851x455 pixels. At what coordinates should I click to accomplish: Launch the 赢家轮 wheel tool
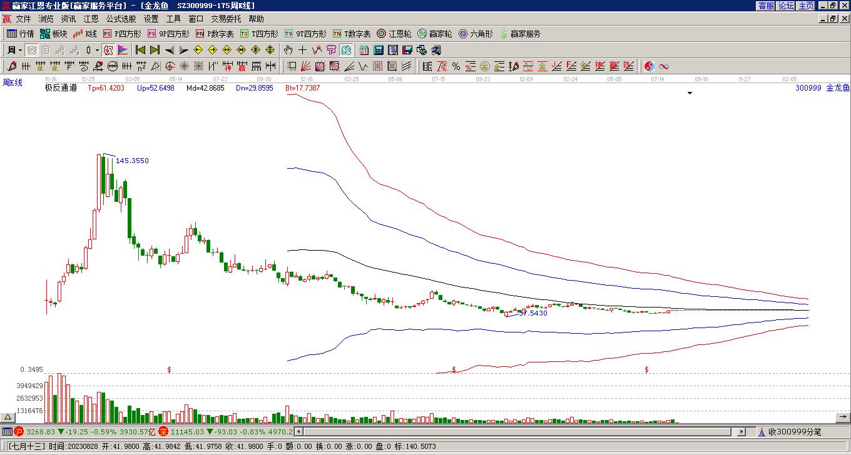coord(435,34)
